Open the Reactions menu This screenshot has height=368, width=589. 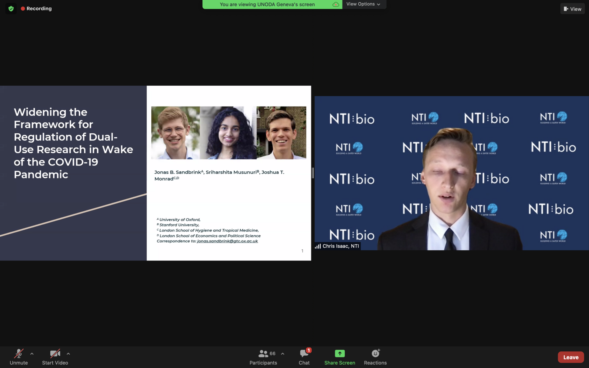click(375, 357)
